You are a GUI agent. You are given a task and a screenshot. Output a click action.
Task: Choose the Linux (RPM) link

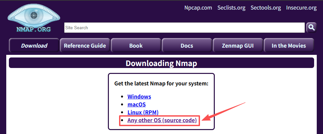tap(143, 112)
